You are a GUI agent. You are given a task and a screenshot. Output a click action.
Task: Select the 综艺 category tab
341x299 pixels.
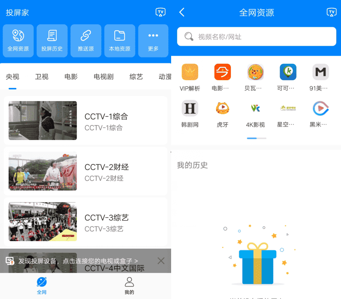tap(136, 77)
